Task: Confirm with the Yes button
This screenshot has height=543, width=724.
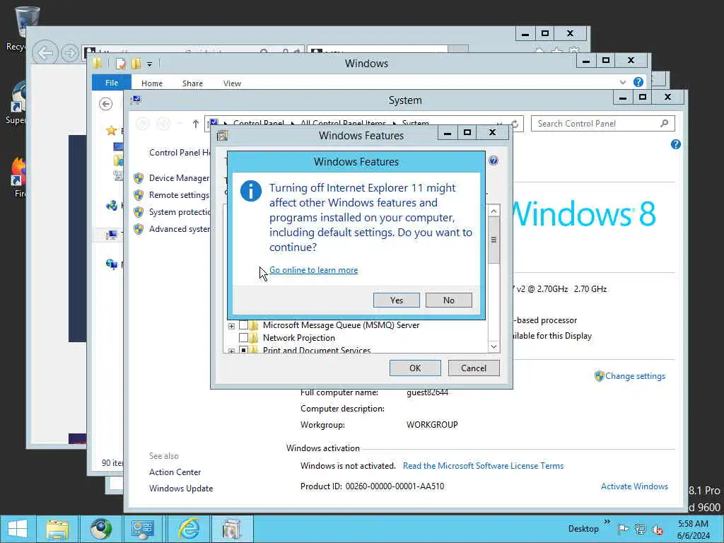Action: [396, 300]
